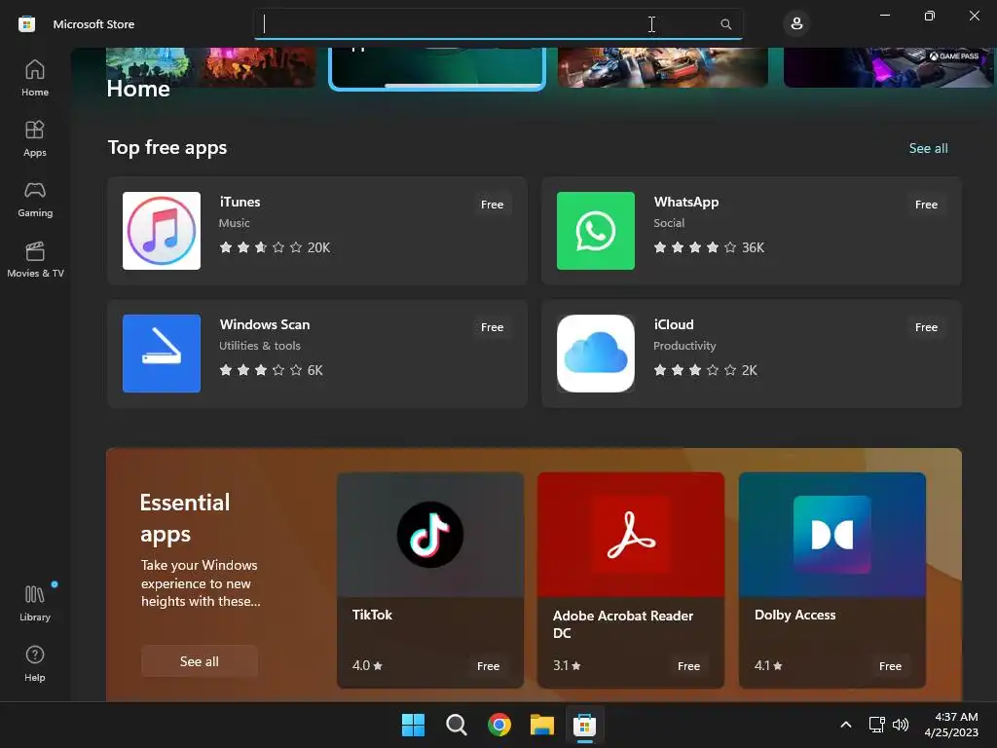
Task: Click the Dolby Access 4.1 rating
Action: 768,665
